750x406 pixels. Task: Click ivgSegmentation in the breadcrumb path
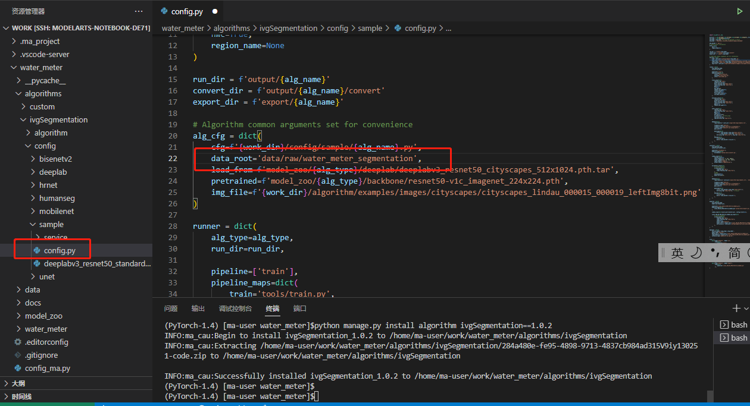click(289, 28)
